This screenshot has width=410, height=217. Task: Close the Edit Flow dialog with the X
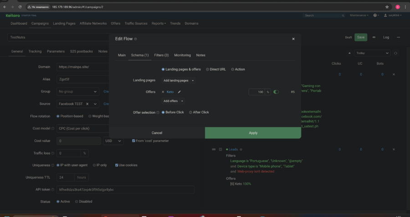[293, 39]
